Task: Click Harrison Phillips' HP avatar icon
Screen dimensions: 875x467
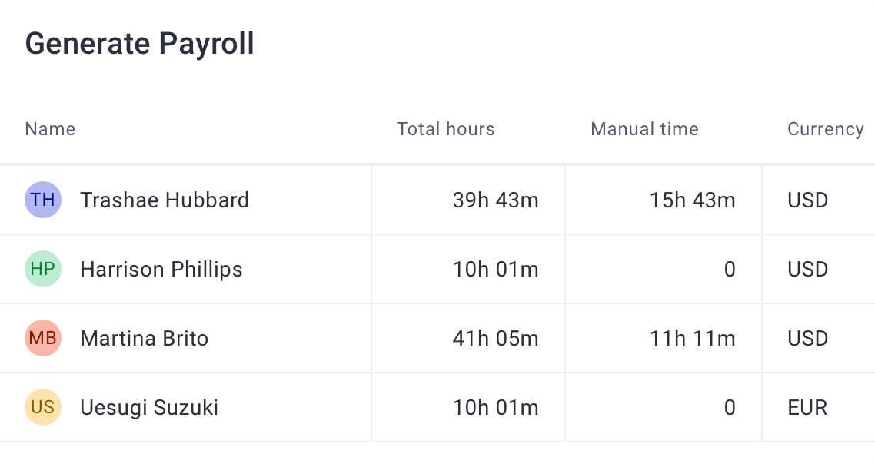Action: tap(43, 270)
